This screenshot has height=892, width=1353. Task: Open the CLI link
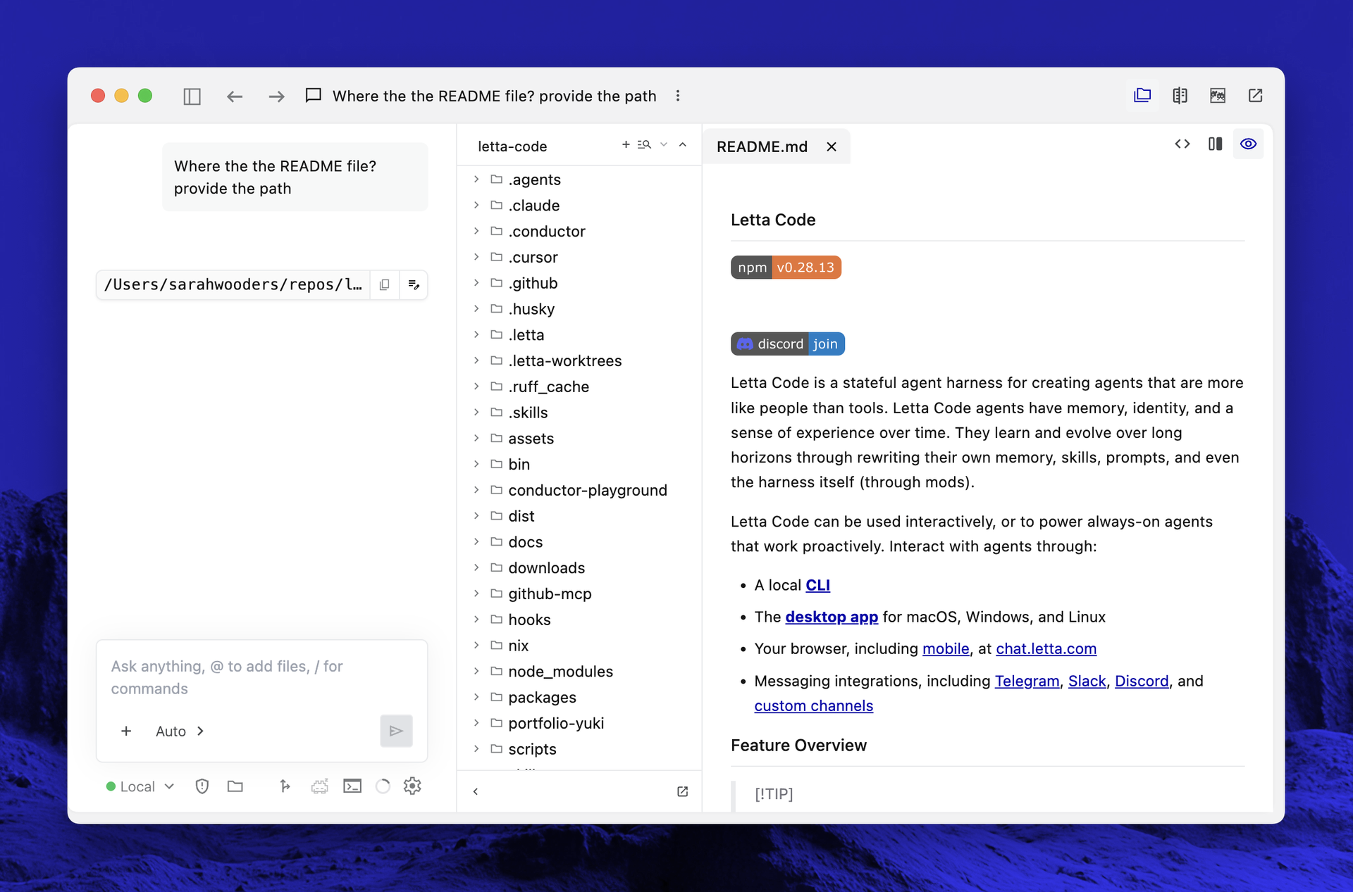click(817, 585)
